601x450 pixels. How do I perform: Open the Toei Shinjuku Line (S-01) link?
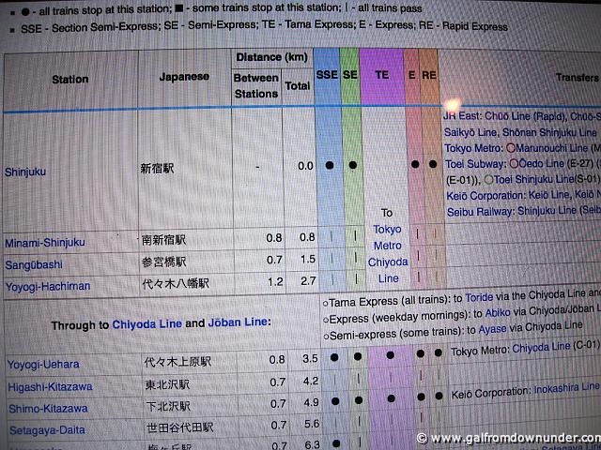coord(547,179)
